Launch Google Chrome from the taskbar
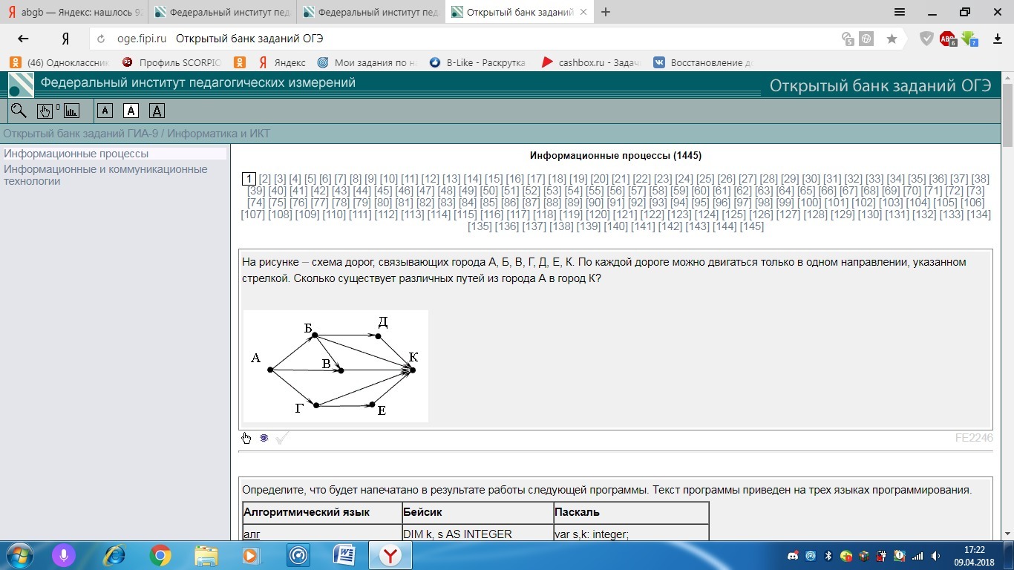The image size is (1014, 570). (160, 555)
